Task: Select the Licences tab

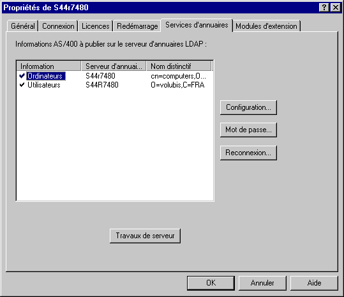Action: pos(96,26)
